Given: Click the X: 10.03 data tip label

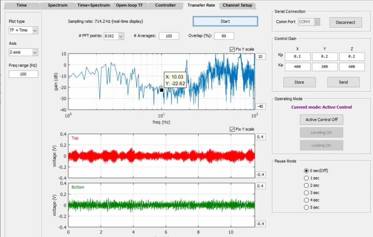Looking at the screenshot, I should point(174,77).
